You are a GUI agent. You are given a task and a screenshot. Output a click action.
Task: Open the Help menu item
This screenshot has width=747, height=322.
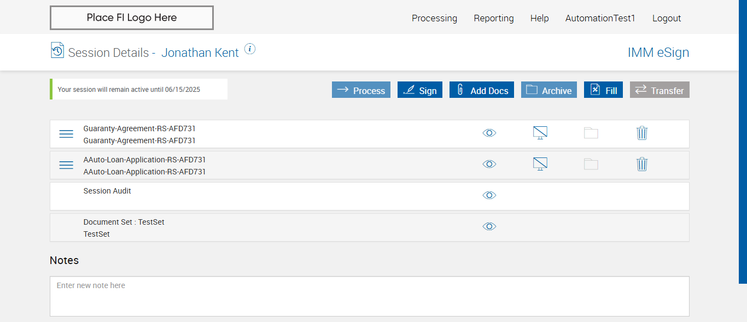point(539,18)
